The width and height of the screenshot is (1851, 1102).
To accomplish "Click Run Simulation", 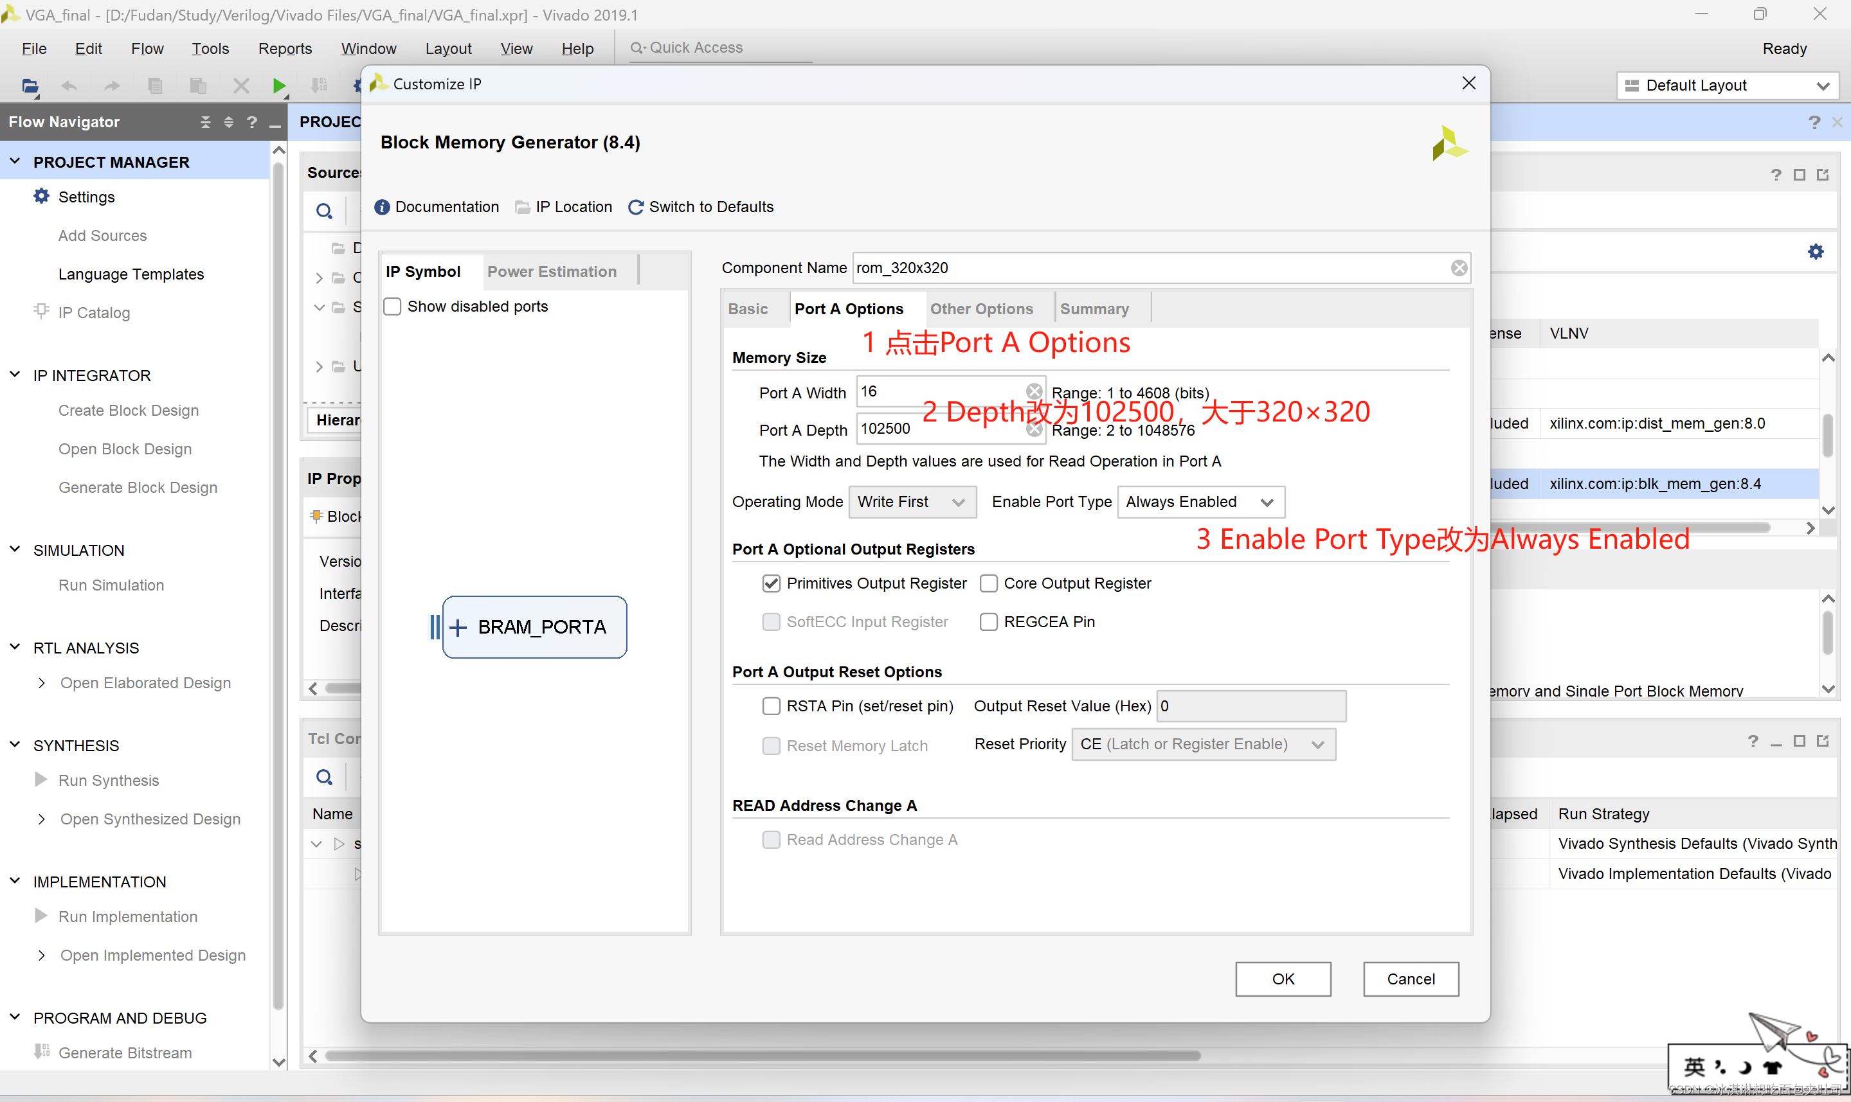I will pos(111,585).
